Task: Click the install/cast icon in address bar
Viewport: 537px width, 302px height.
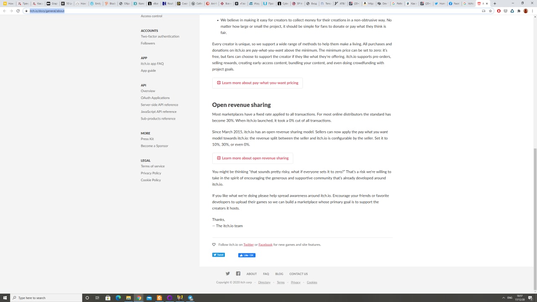Action: pos(483,11)
